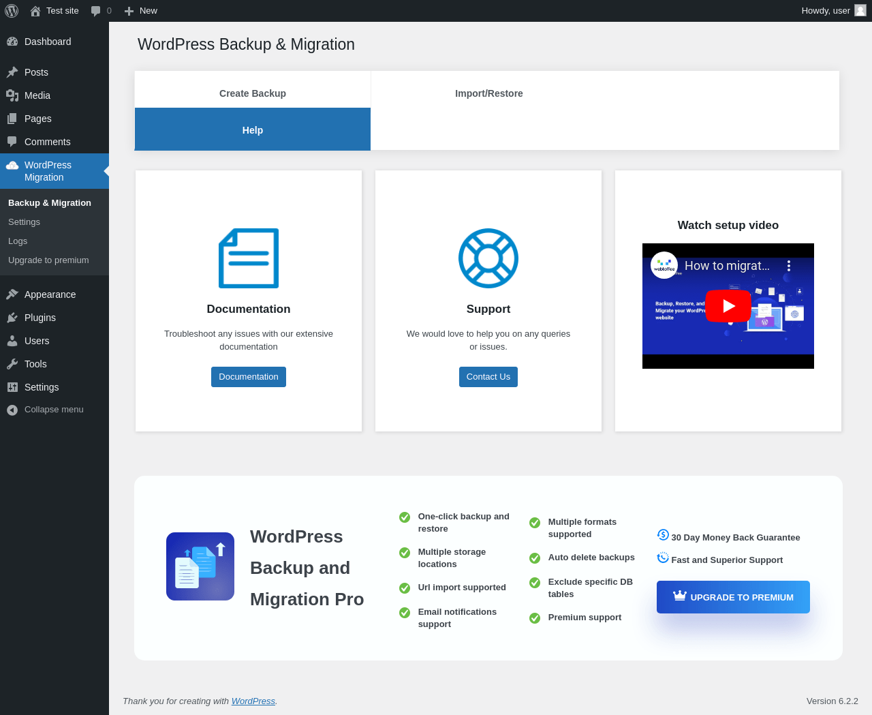The image size is (872, 715).
Task: Open the Comments menu label
Action: (48, 142)
